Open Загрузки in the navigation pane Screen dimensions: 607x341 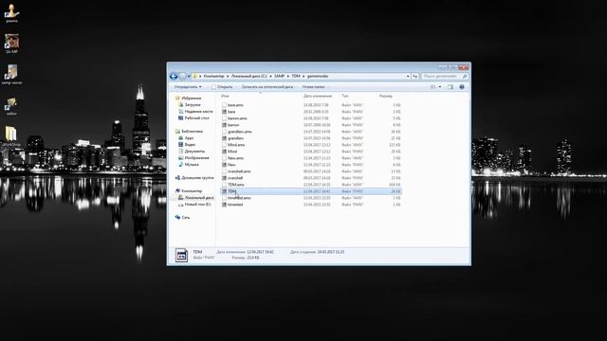click(193, 105)
